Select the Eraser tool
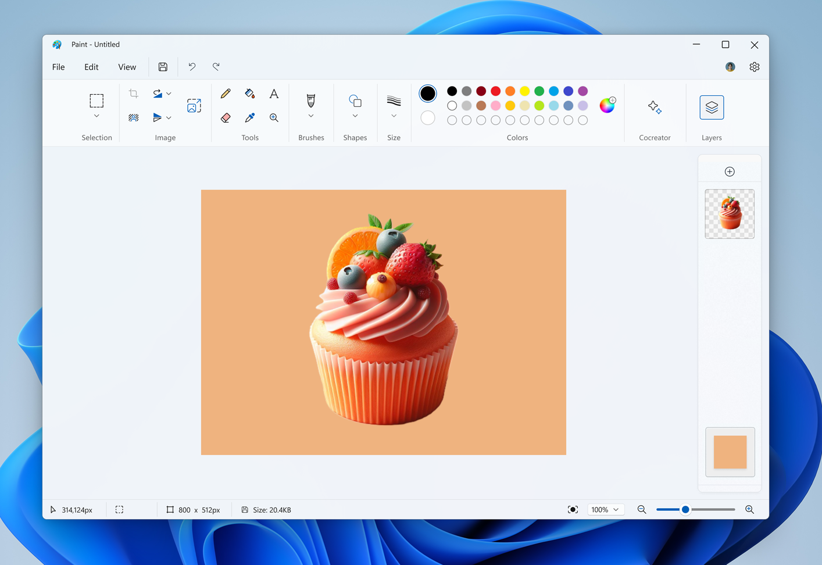This screenshot has height=565, width=822. click(x=226, y=117)
